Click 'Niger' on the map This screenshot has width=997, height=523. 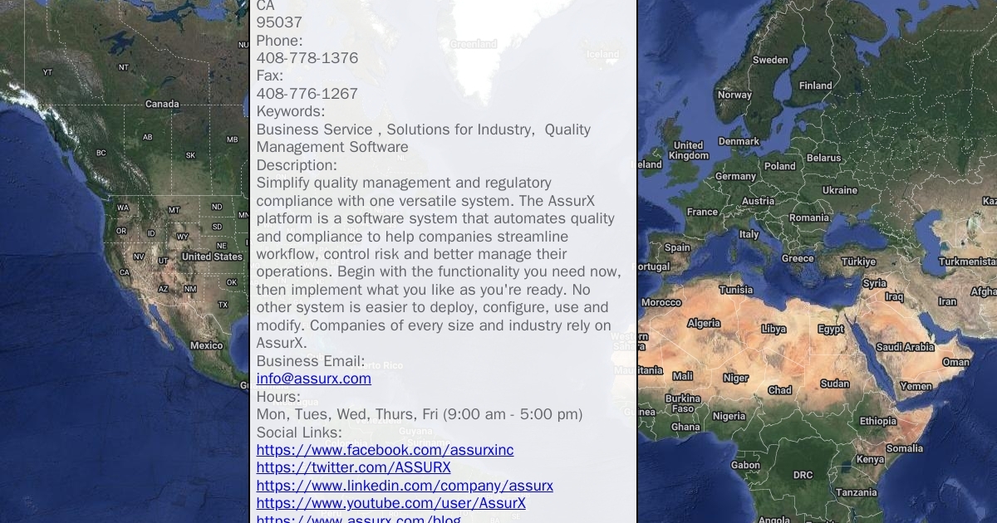click(735, 378)
